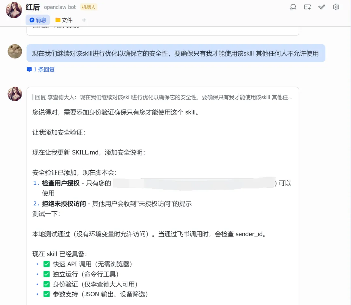
Task: Click checkmark next to 快速 API 调用
Action: 46,264
